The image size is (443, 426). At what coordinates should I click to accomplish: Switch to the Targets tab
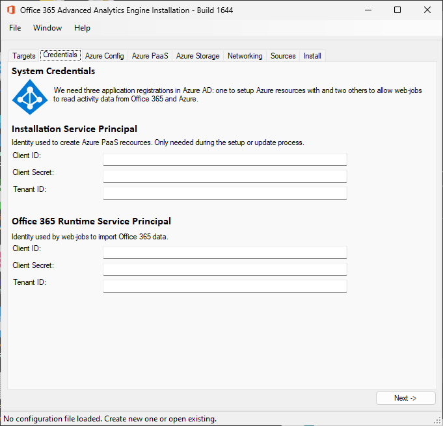23,56
